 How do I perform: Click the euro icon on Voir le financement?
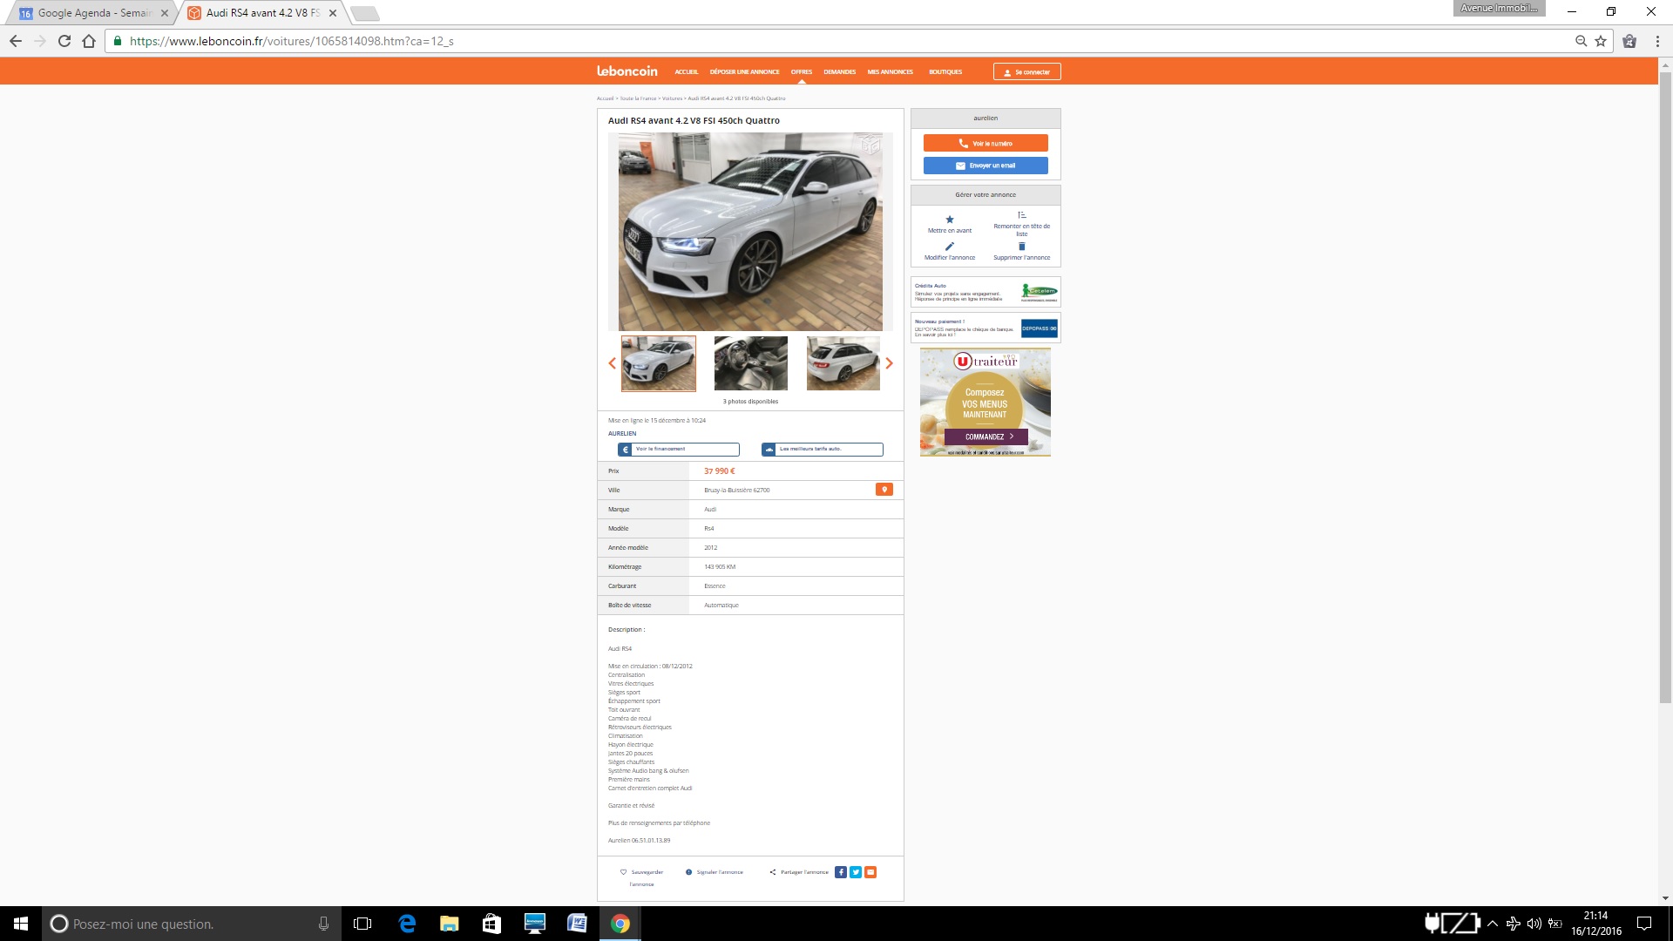click(626, 449)
